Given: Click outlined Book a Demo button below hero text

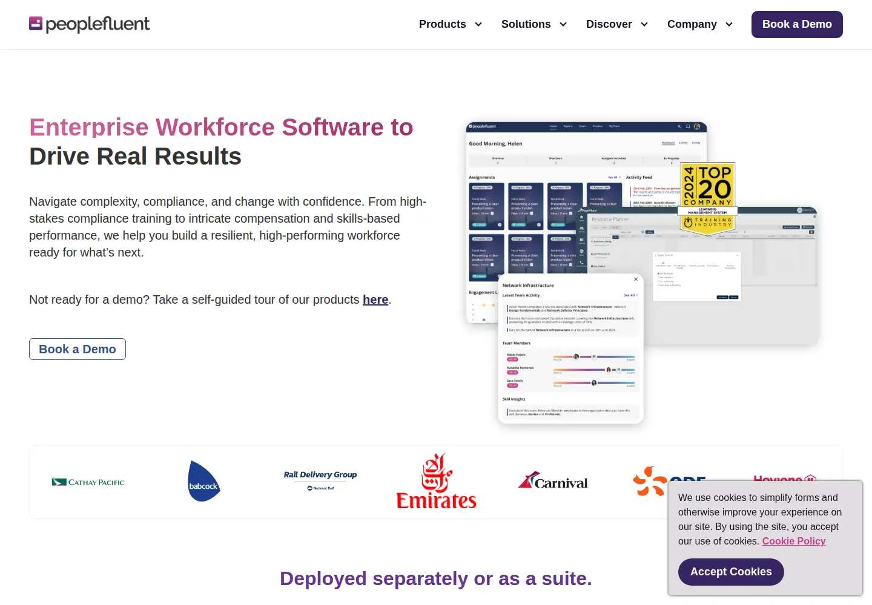Looking at the screenshot, I should tap(78, 349).
